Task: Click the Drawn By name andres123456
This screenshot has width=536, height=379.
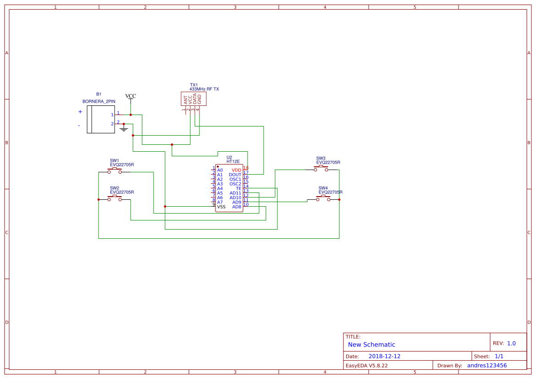Action: (x=487, y=365)
